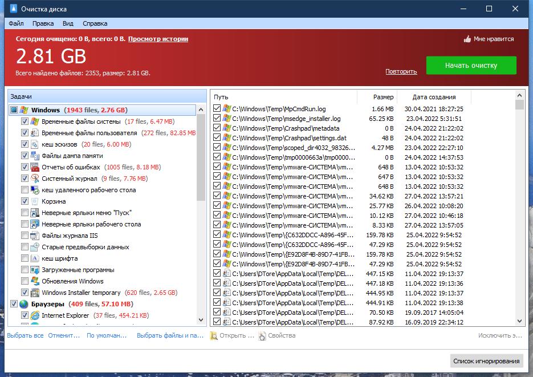This screenshot has width=533, height=377.
Task: Click the Браузеры globe icon
Action: (x=24, y=304)
